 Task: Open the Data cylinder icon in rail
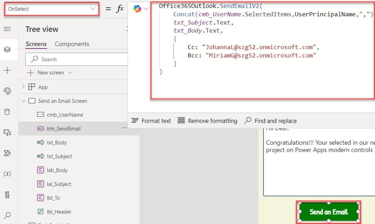pyautogui.click(x=7, y=112)
